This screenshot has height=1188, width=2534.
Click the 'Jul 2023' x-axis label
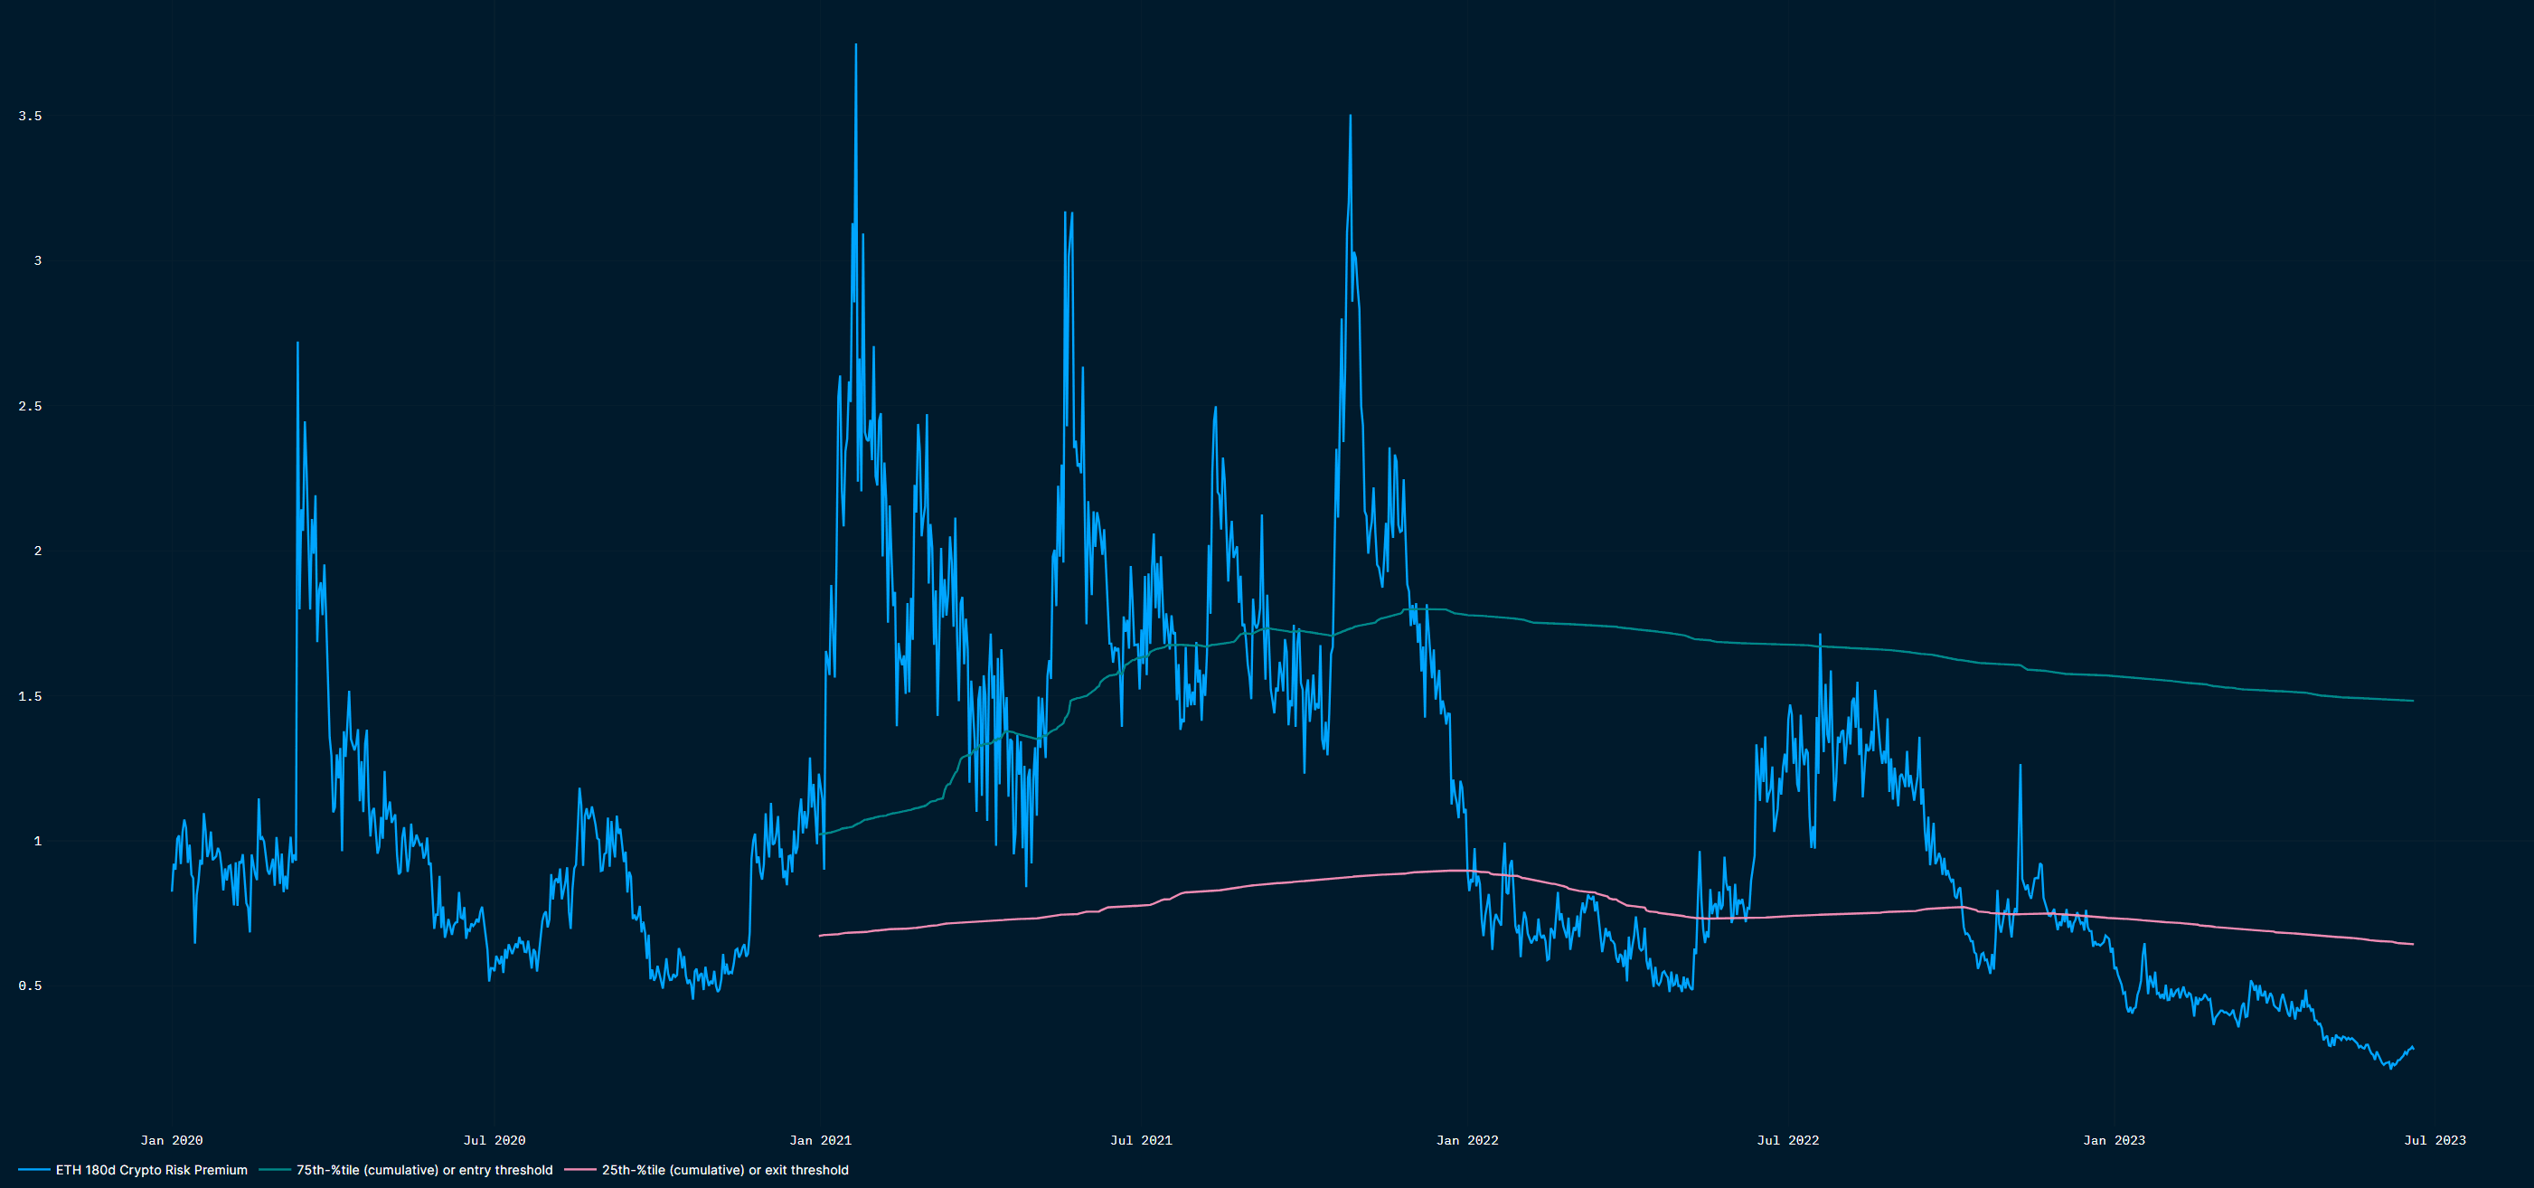point(2435,1141)
